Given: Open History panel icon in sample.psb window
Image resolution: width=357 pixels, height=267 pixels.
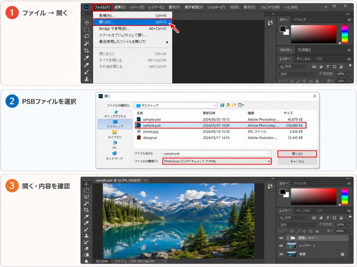Looking at the screenshot, I should point(270,186).
